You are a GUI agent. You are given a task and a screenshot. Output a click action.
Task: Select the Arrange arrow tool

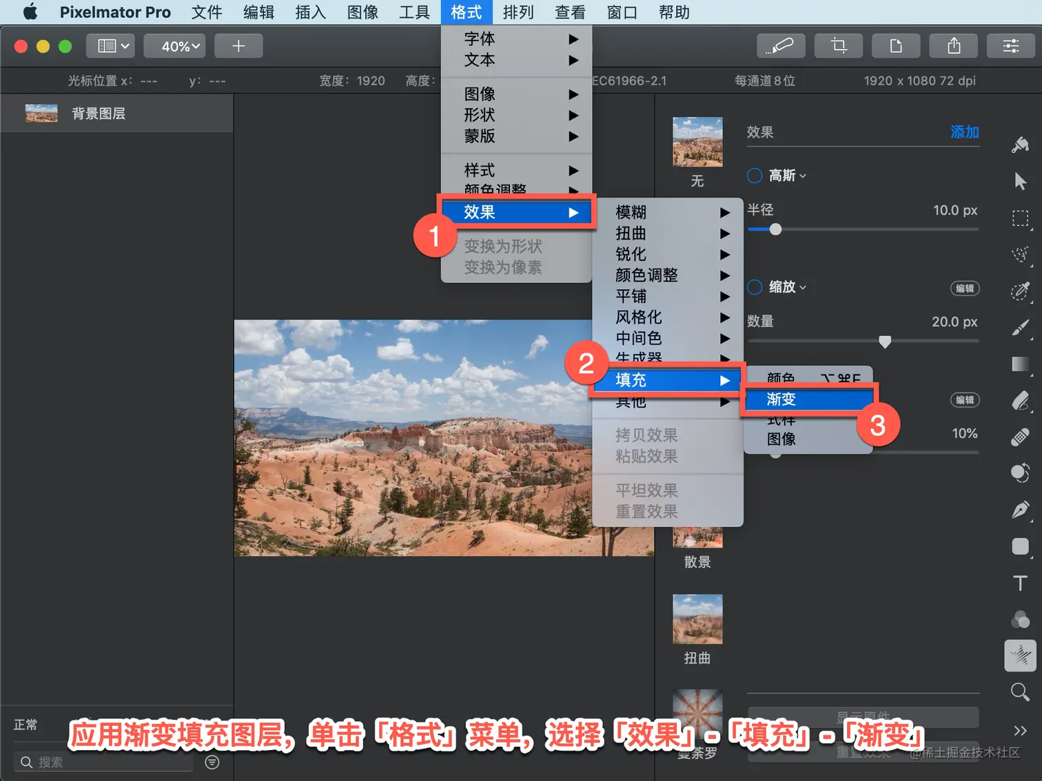tap(1020, 181)
